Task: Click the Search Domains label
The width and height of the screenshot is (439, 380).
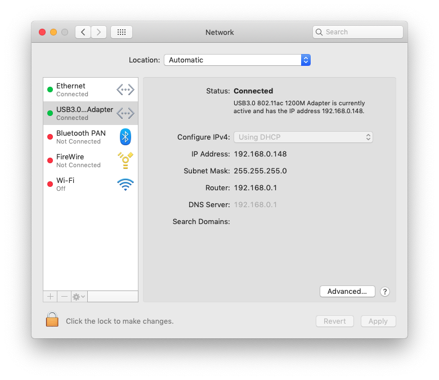Action: pyautogui.click(x=201, y=221)
